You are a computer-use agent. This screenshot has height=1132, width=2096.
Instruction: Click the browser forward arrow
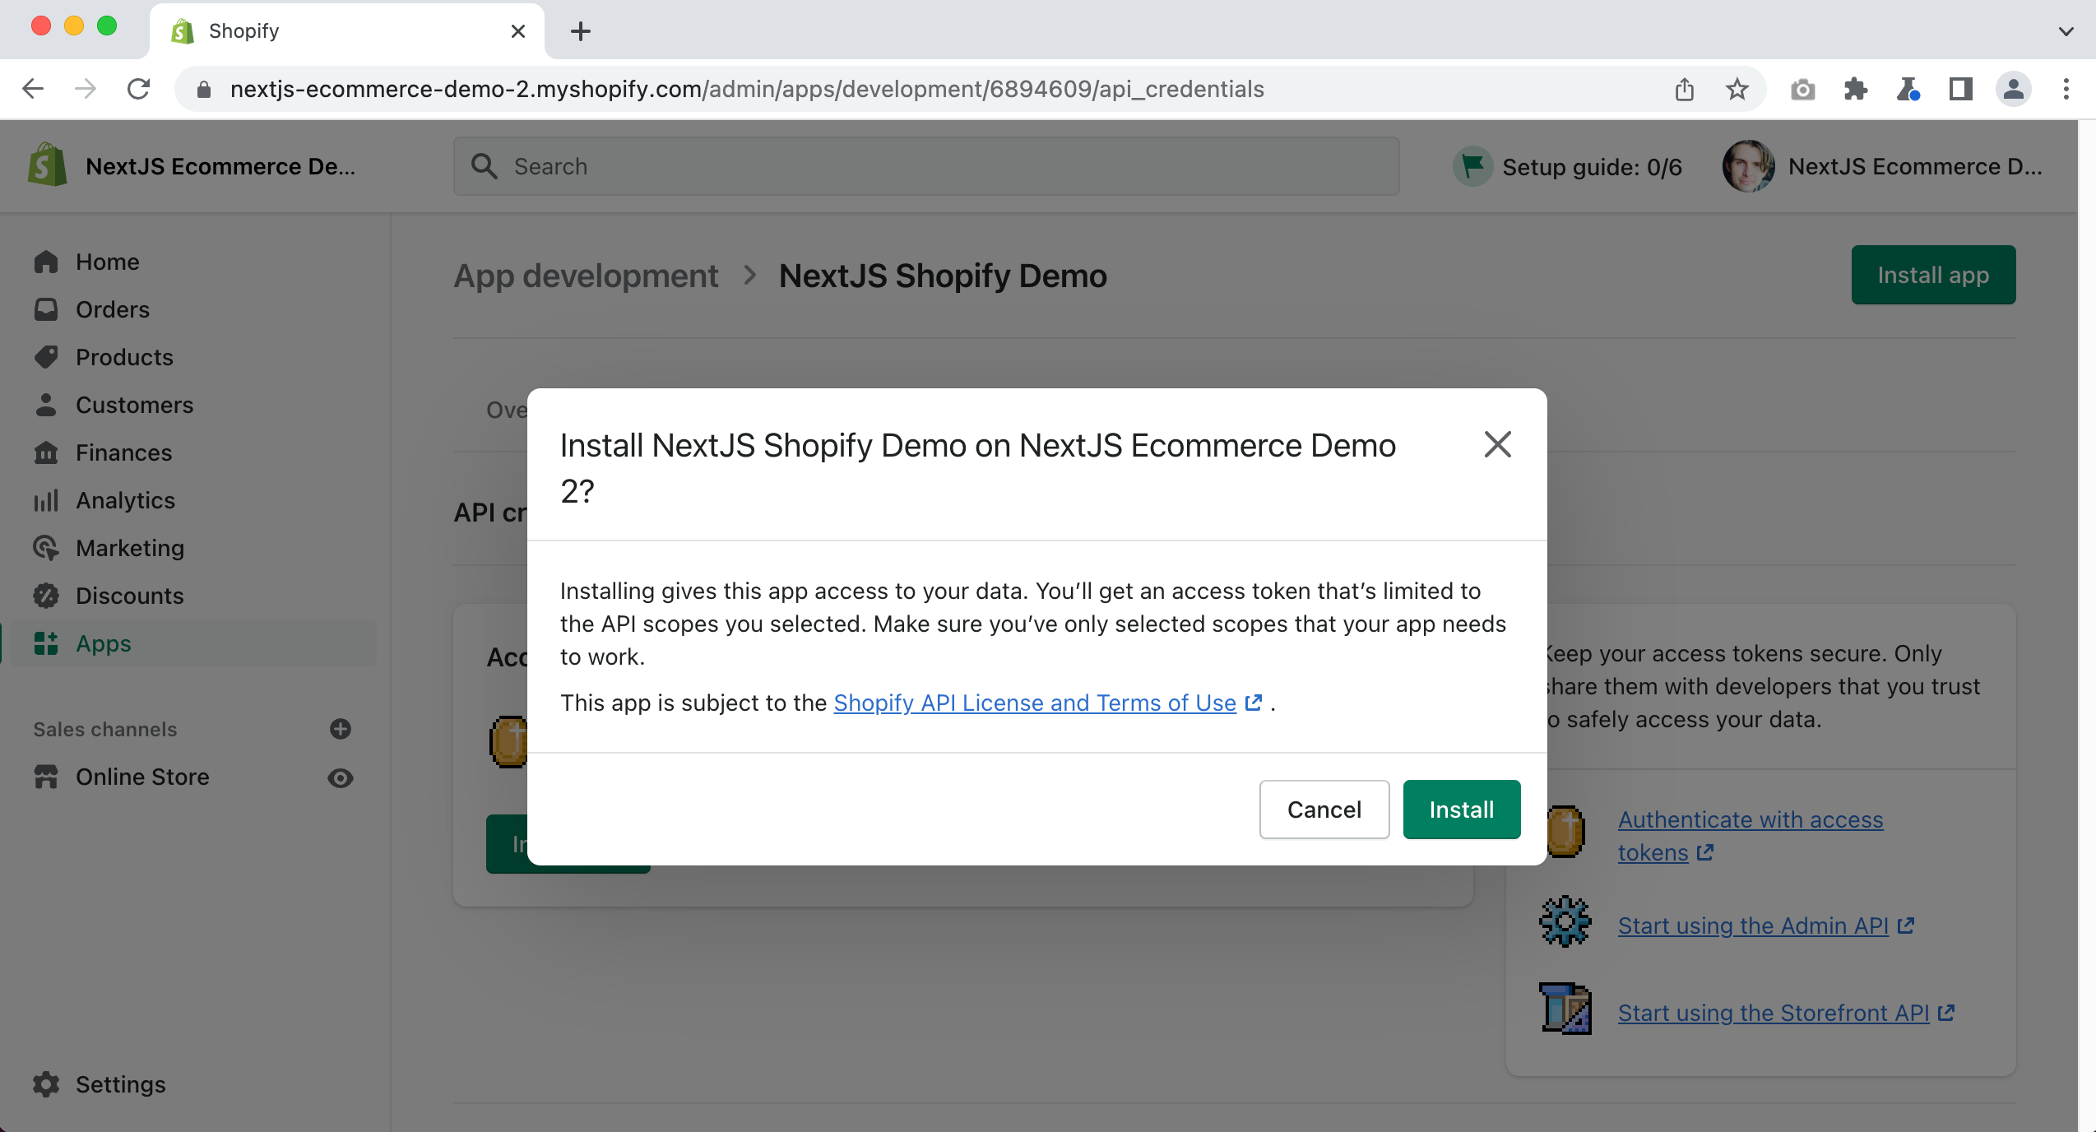[86, 89]
